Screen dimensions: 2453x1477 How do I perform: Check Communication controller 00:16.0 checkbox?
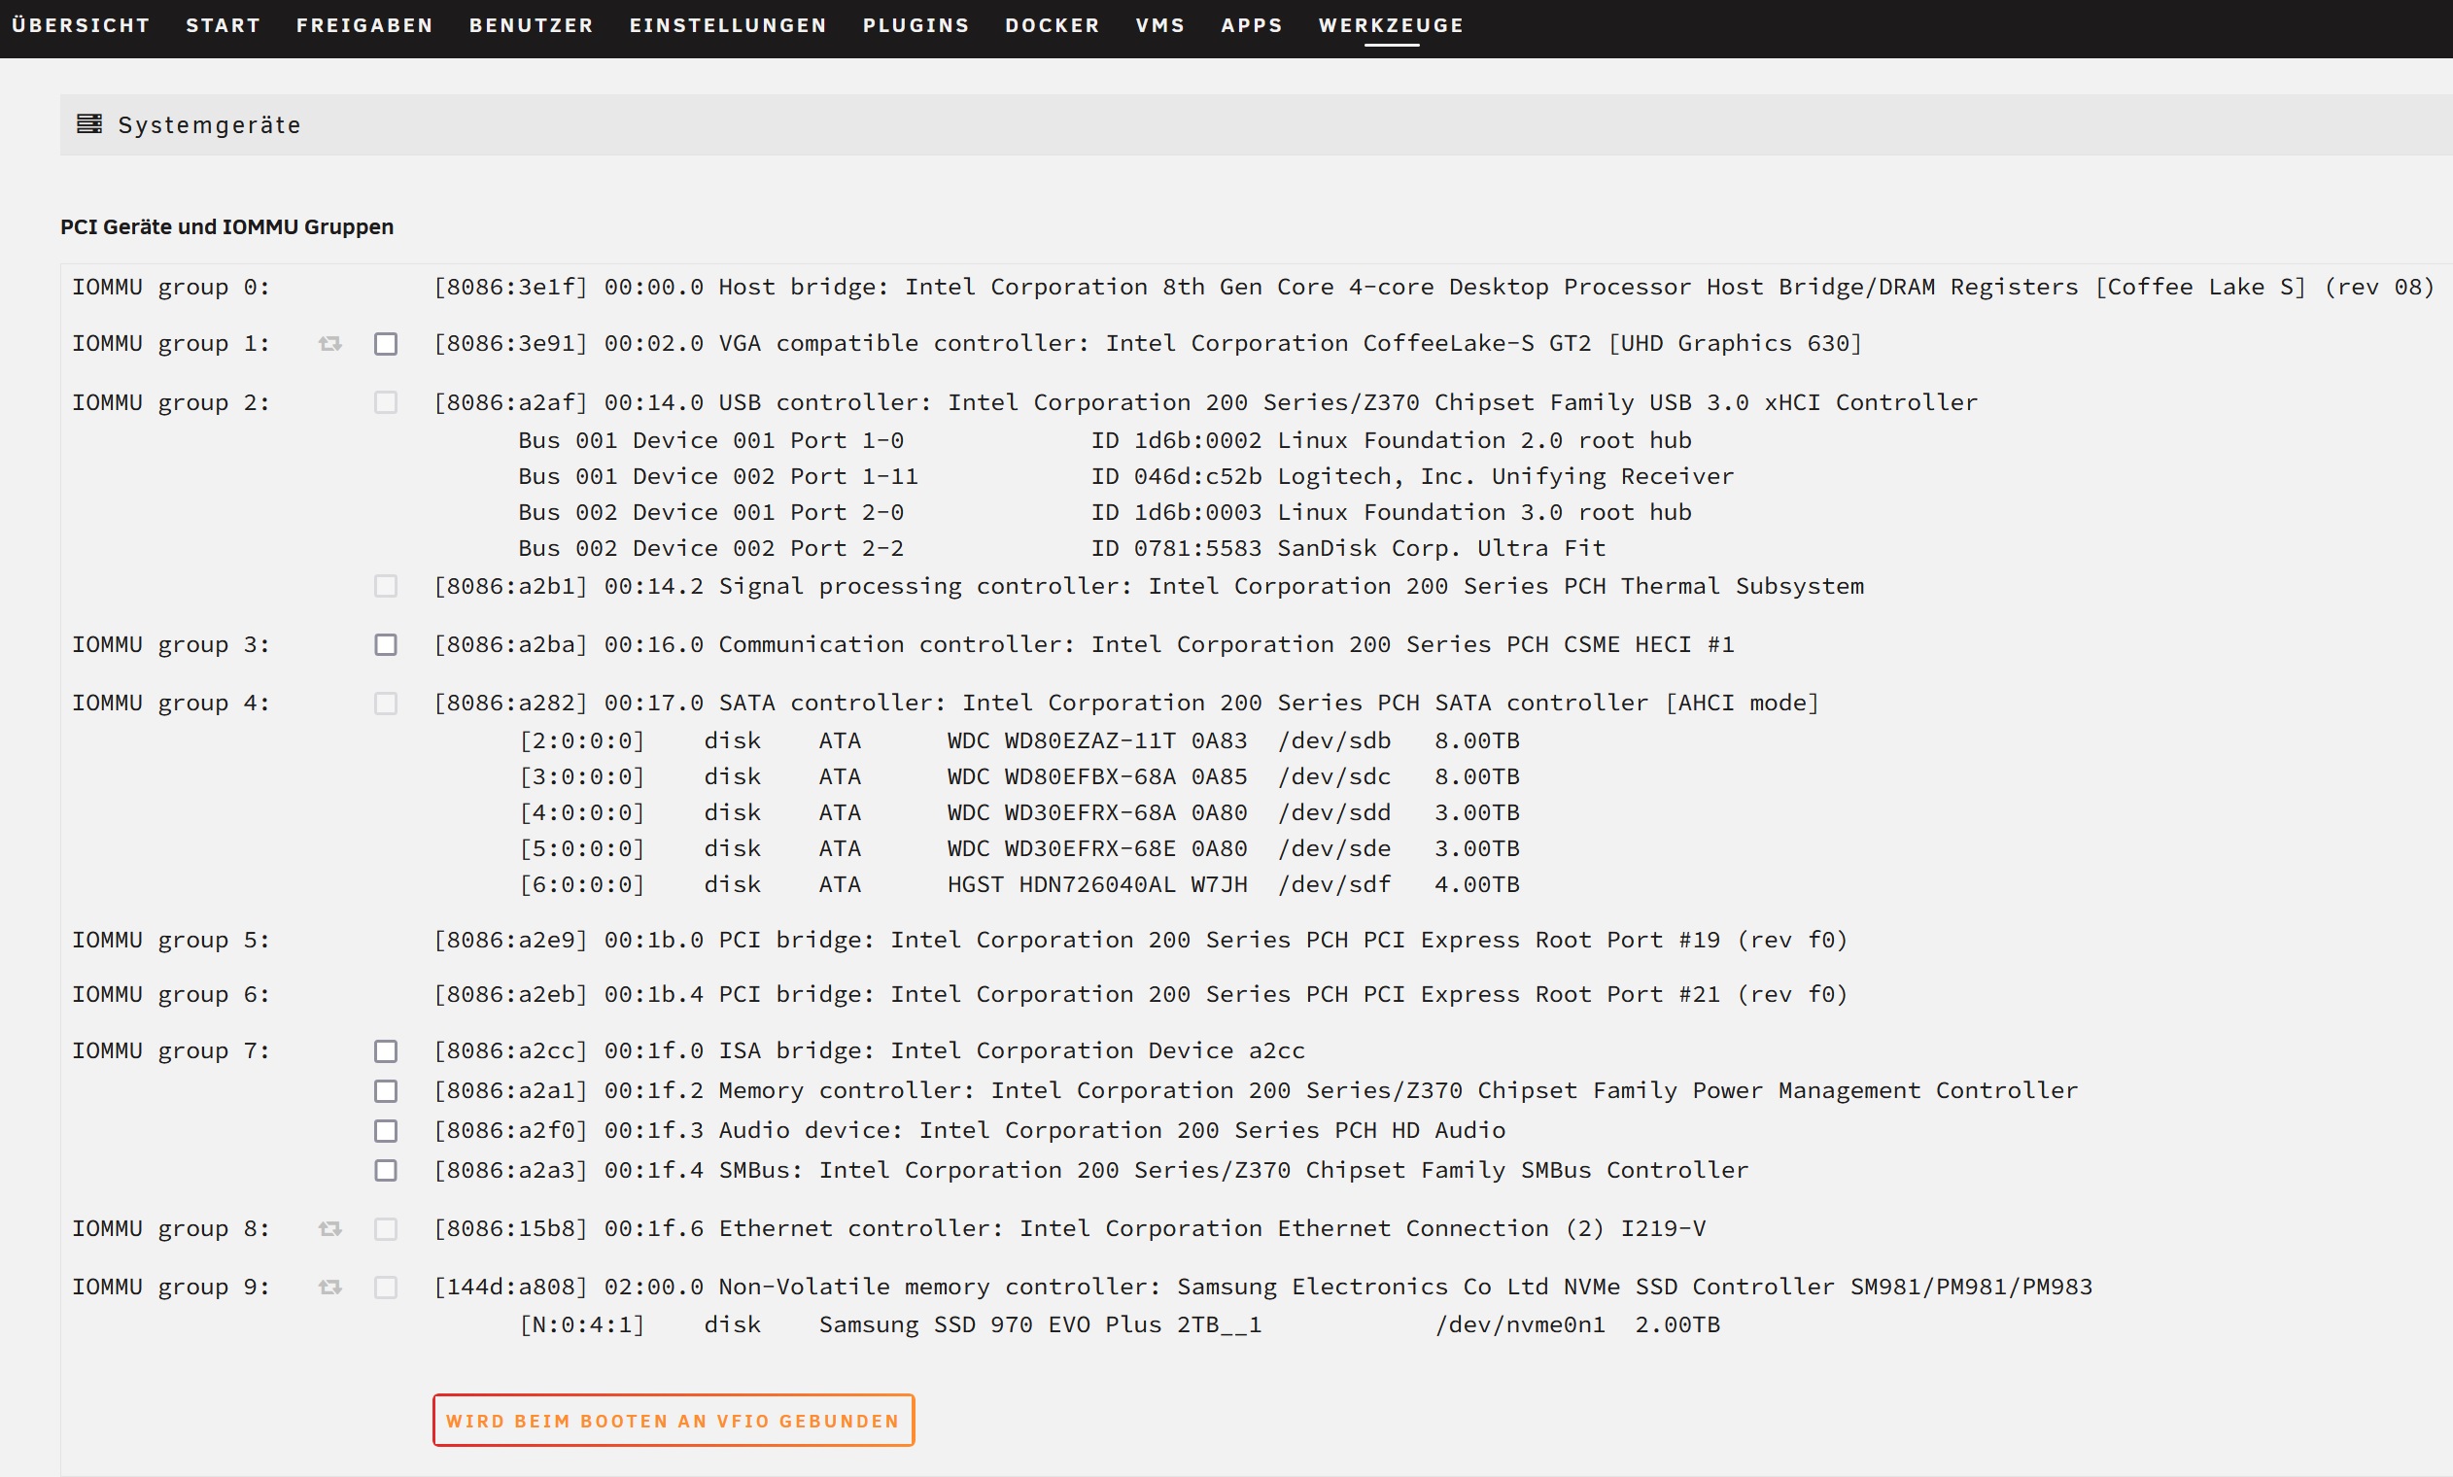(386, 645)
